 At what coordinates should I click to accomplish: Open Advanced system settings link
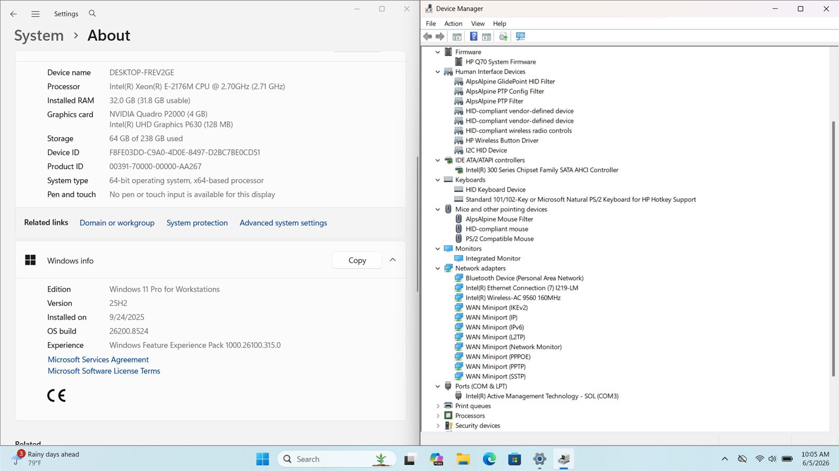283,223
